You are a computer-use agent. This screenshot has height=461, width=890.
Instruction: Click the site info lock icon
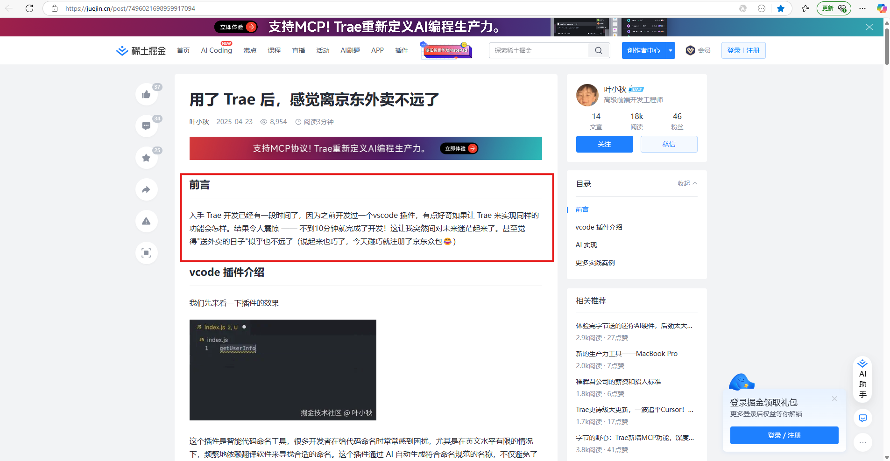[x=55, y=8]
